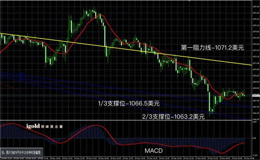Click the MACD indicator label

154,151
